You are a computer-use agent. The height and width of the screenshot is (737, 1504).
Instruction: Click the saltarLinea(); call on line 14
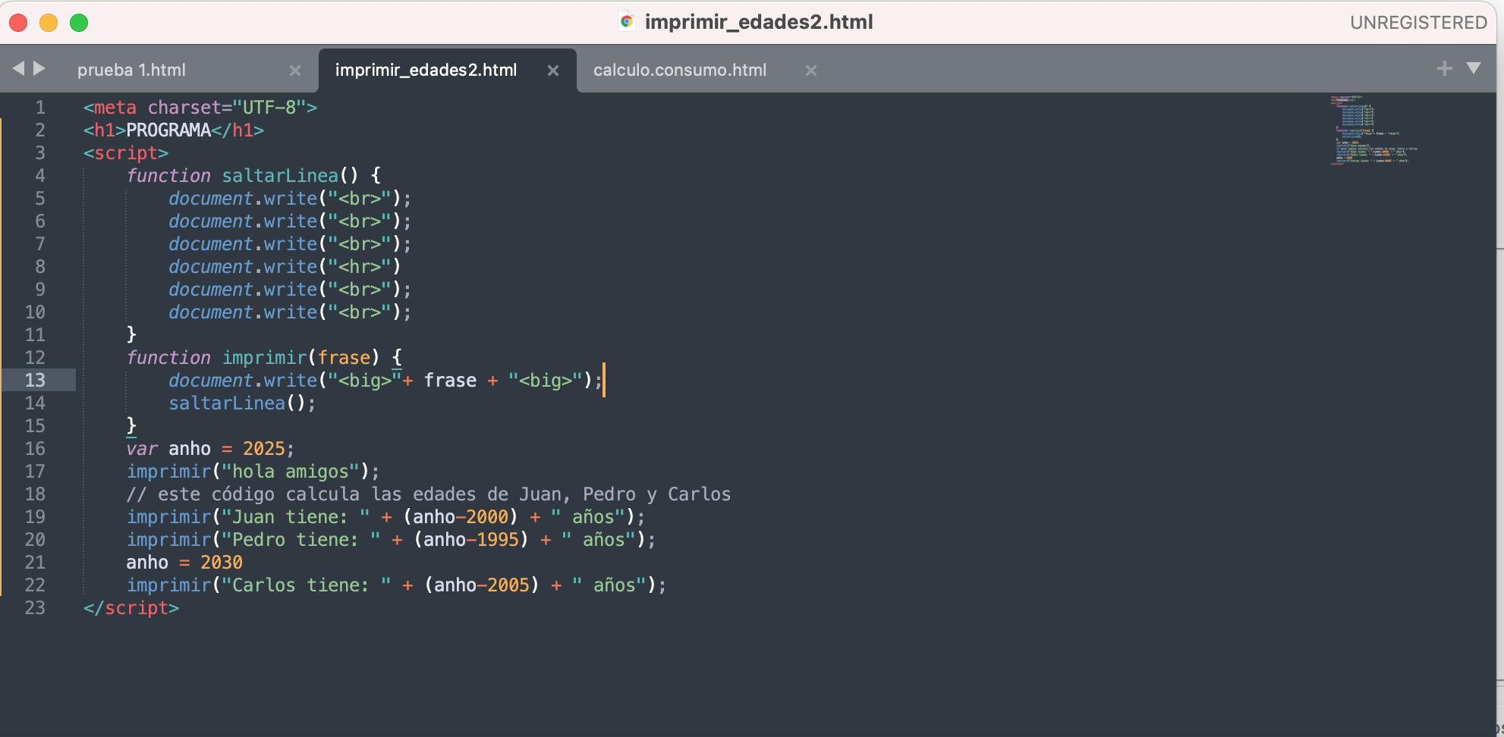pos(242,403)
